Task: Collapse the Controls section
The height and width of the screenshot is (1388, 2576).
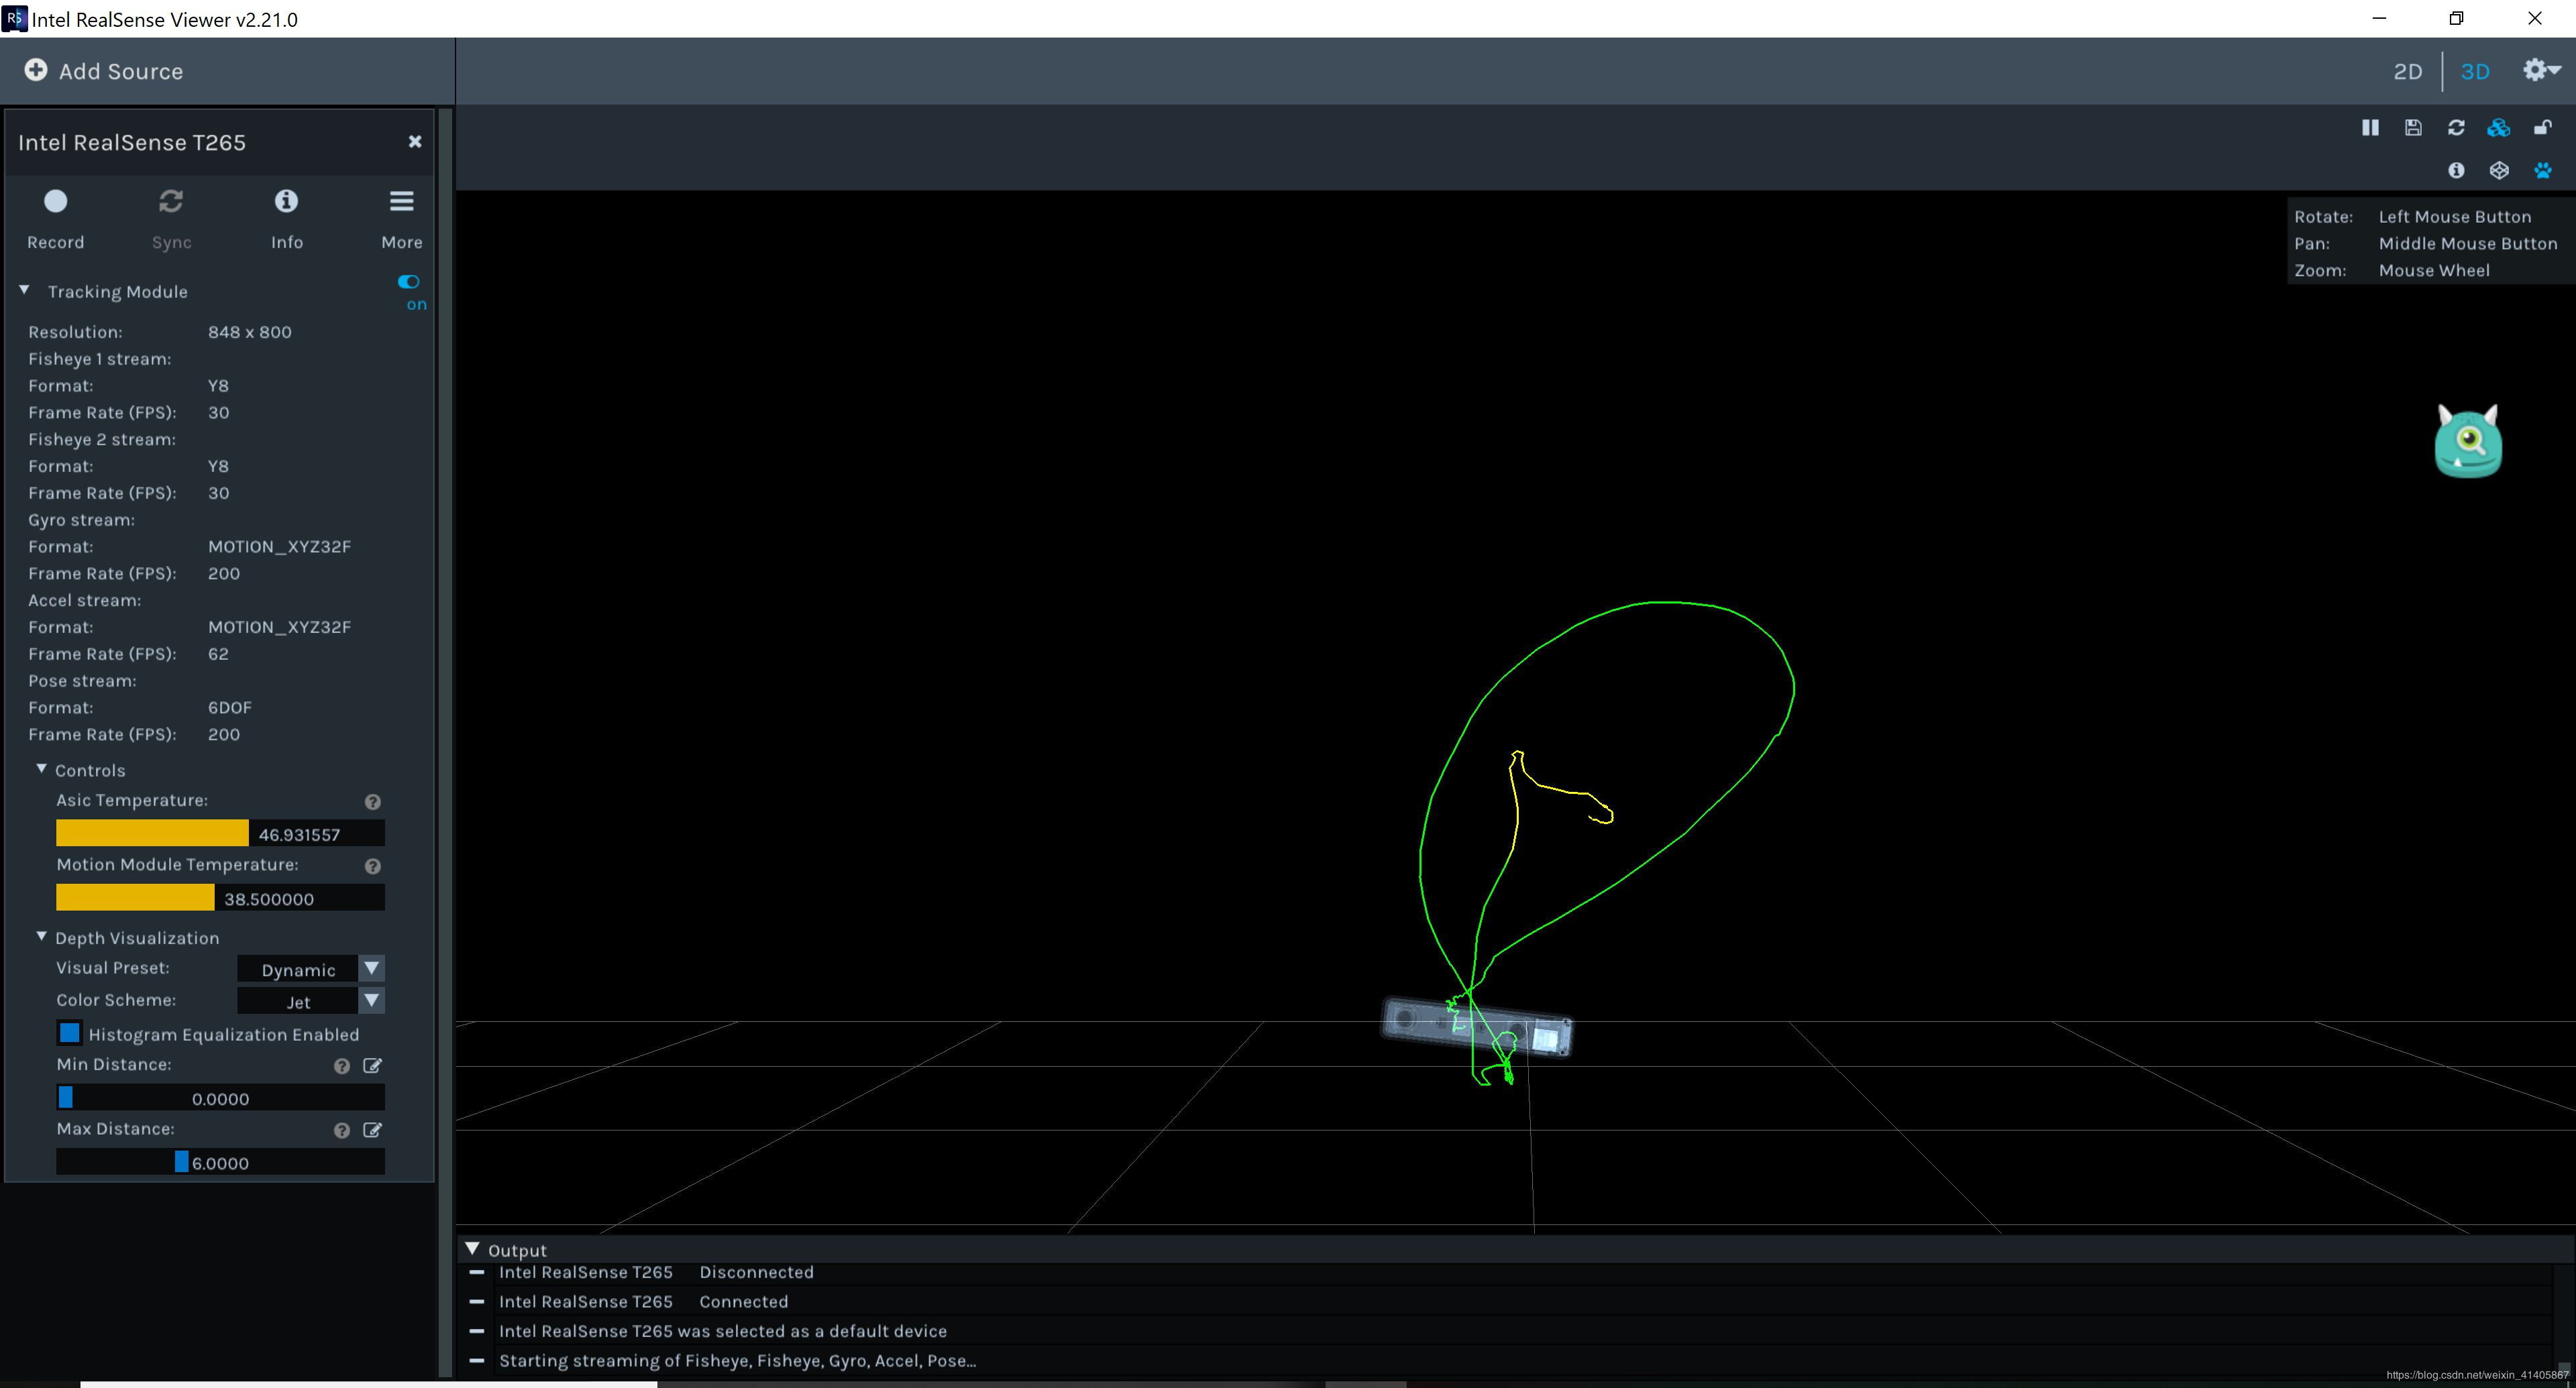Action: pyautogui.click(x=42, y=770)
